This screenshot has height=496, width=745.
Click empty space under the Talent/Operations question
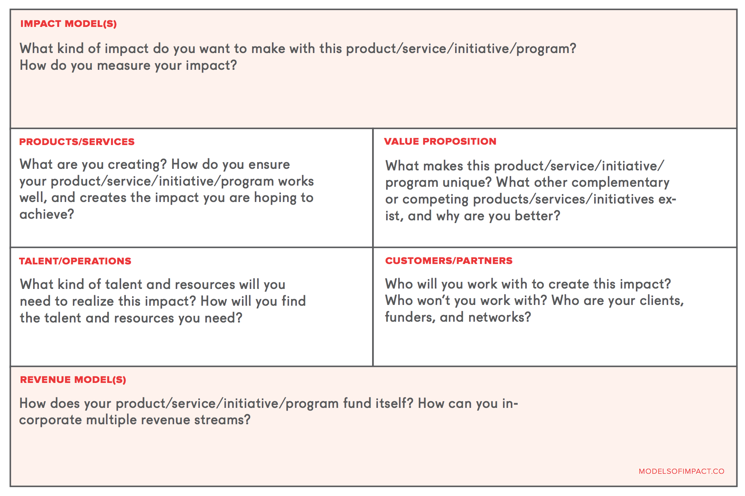(191, 345)
